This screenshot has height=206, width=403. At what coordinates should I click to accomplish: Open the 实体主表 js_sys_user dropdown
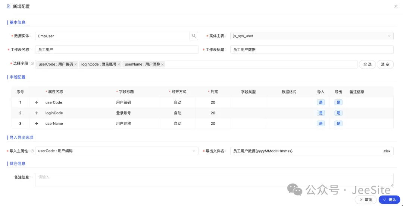312,36
